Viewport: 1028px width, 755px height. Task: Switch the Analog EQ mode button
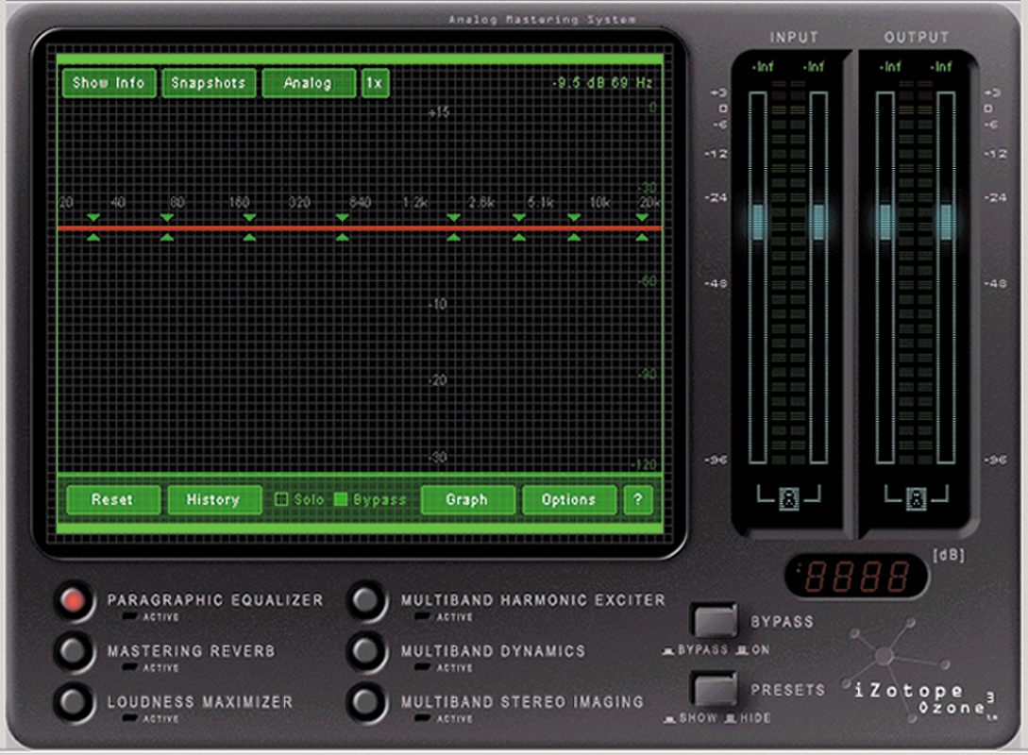click(x=309, y=83)
